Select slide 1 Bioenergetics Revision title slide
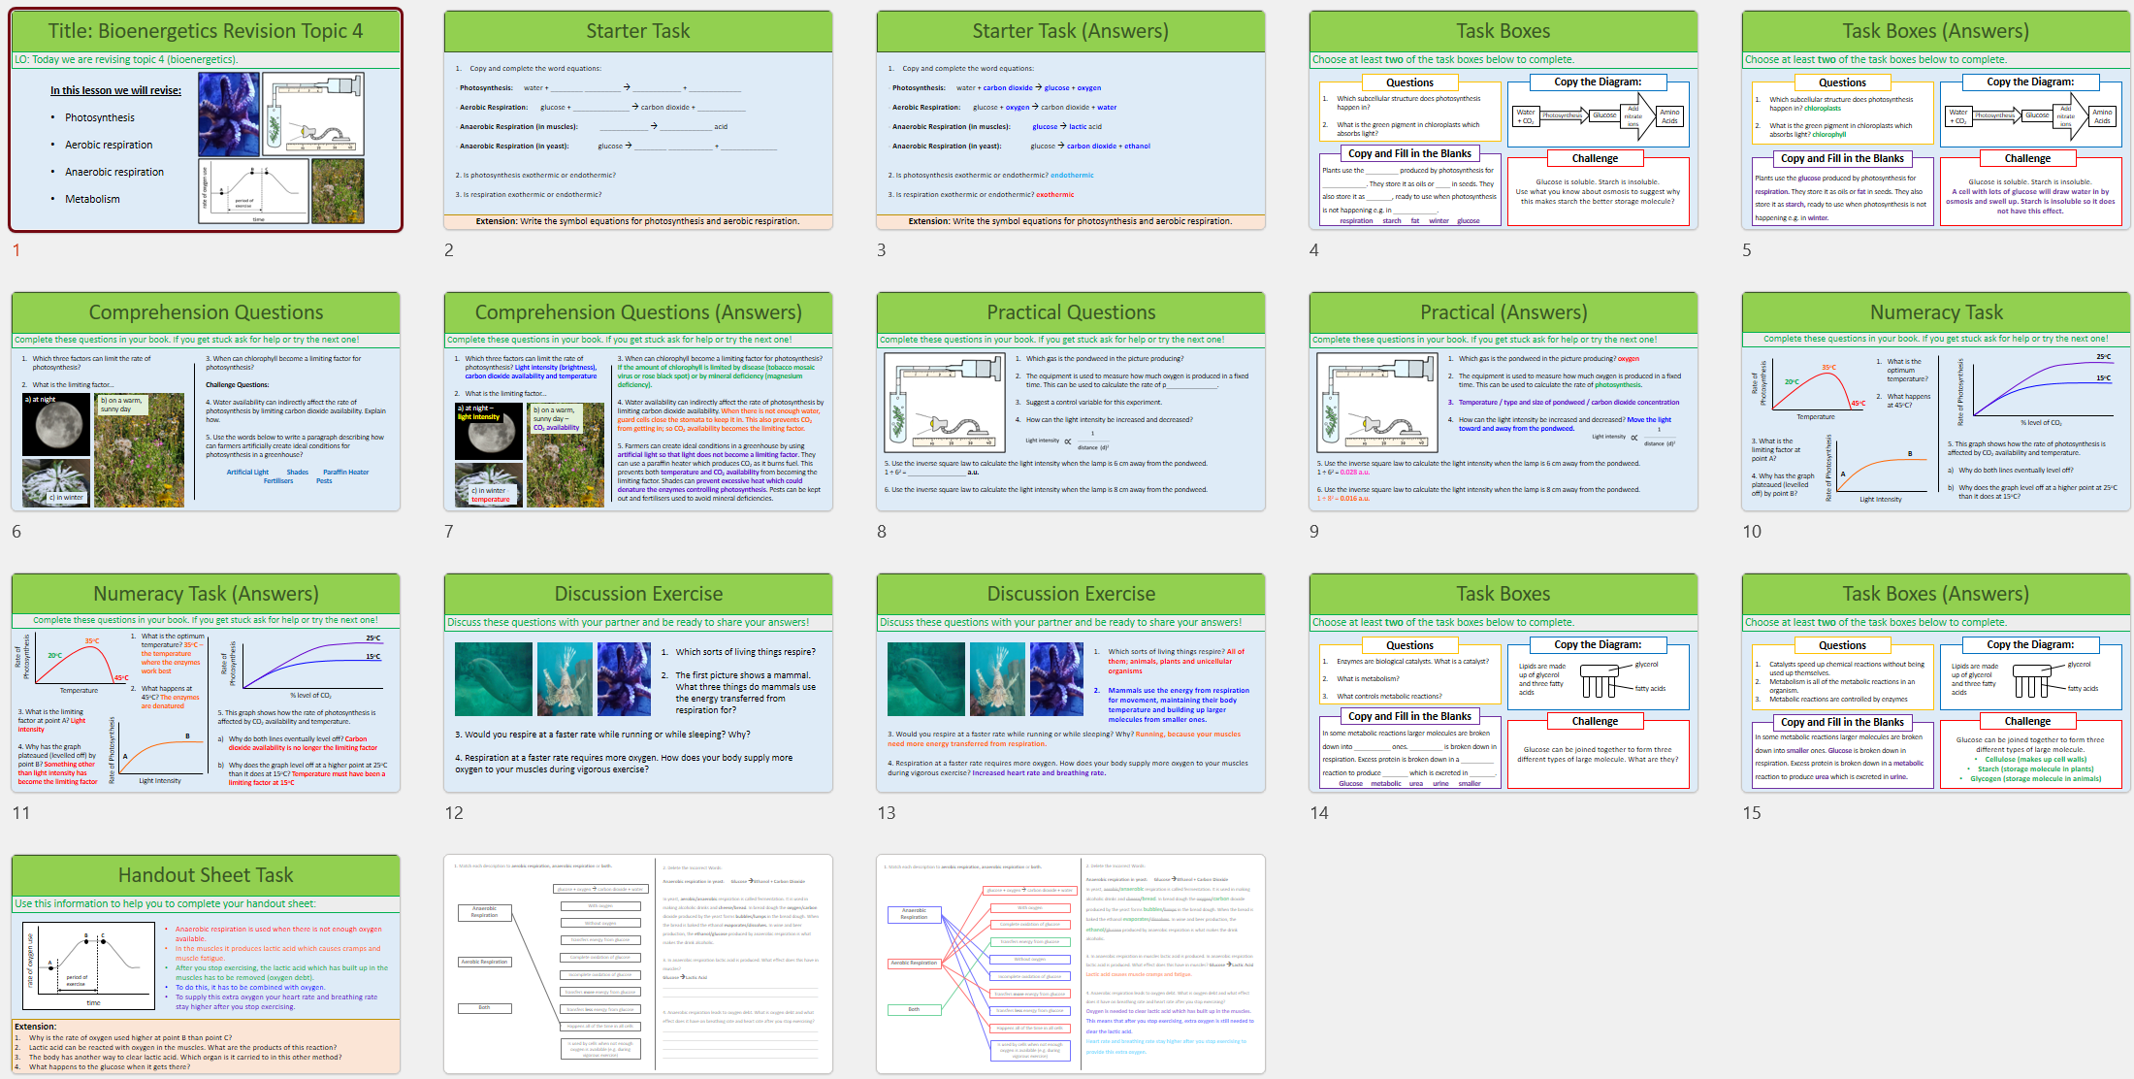 (206, 120)
